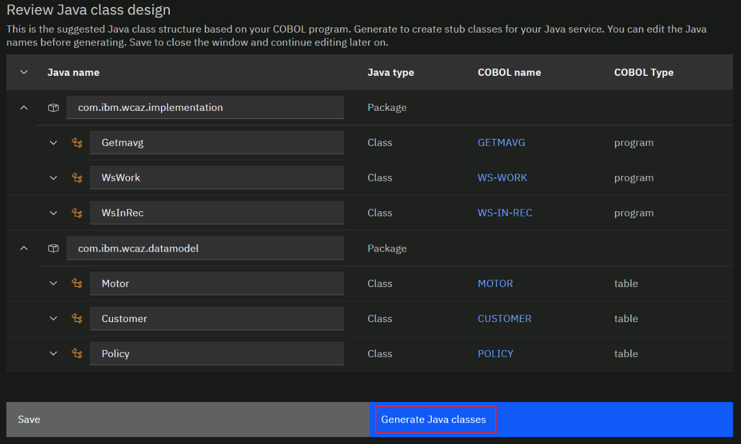Image resolution: width=741 pixels, height=444 pixels.
Task: Expand the Customer class row
Action: point(54,319)
